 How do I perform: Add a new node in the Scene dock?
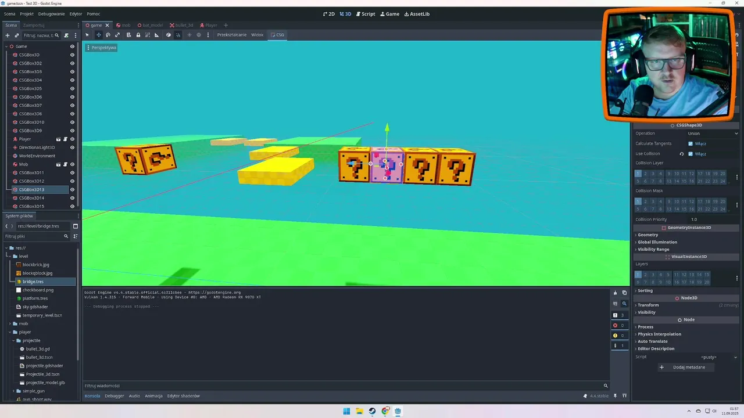point(7,35)
